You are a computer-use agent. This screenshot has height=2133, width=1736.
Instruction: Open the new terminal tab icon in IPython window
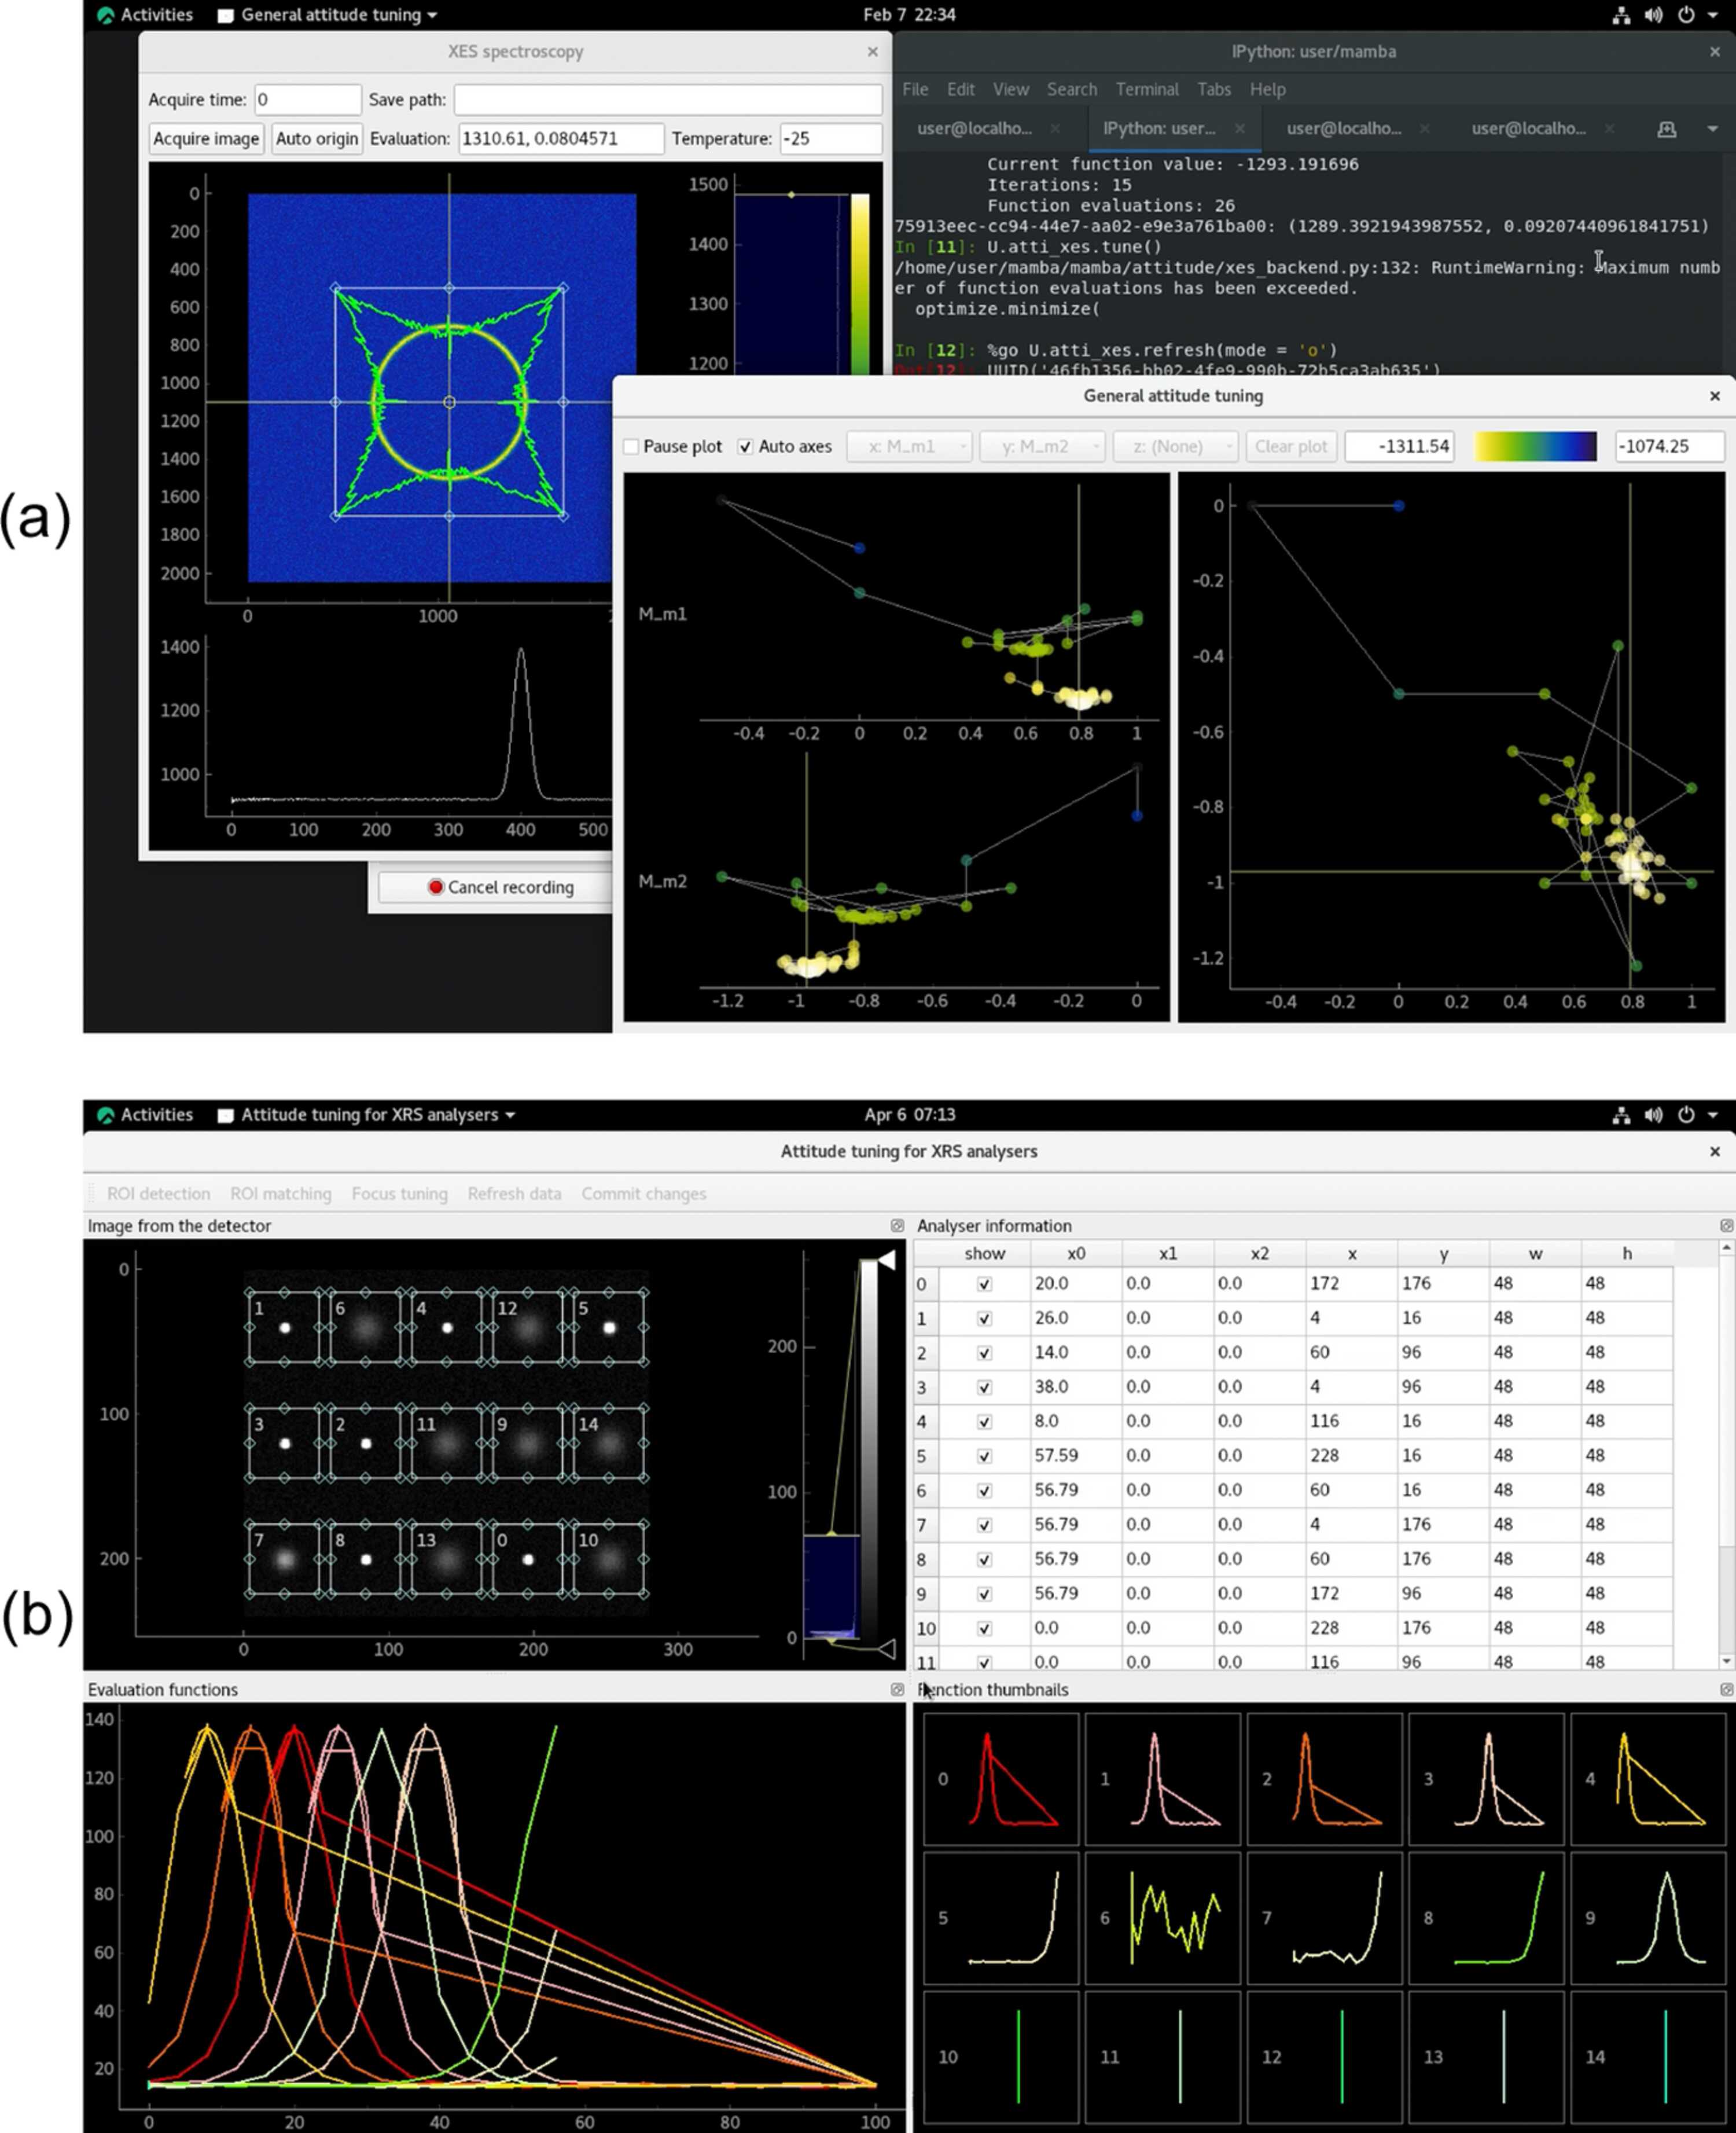pos(1666,129)
